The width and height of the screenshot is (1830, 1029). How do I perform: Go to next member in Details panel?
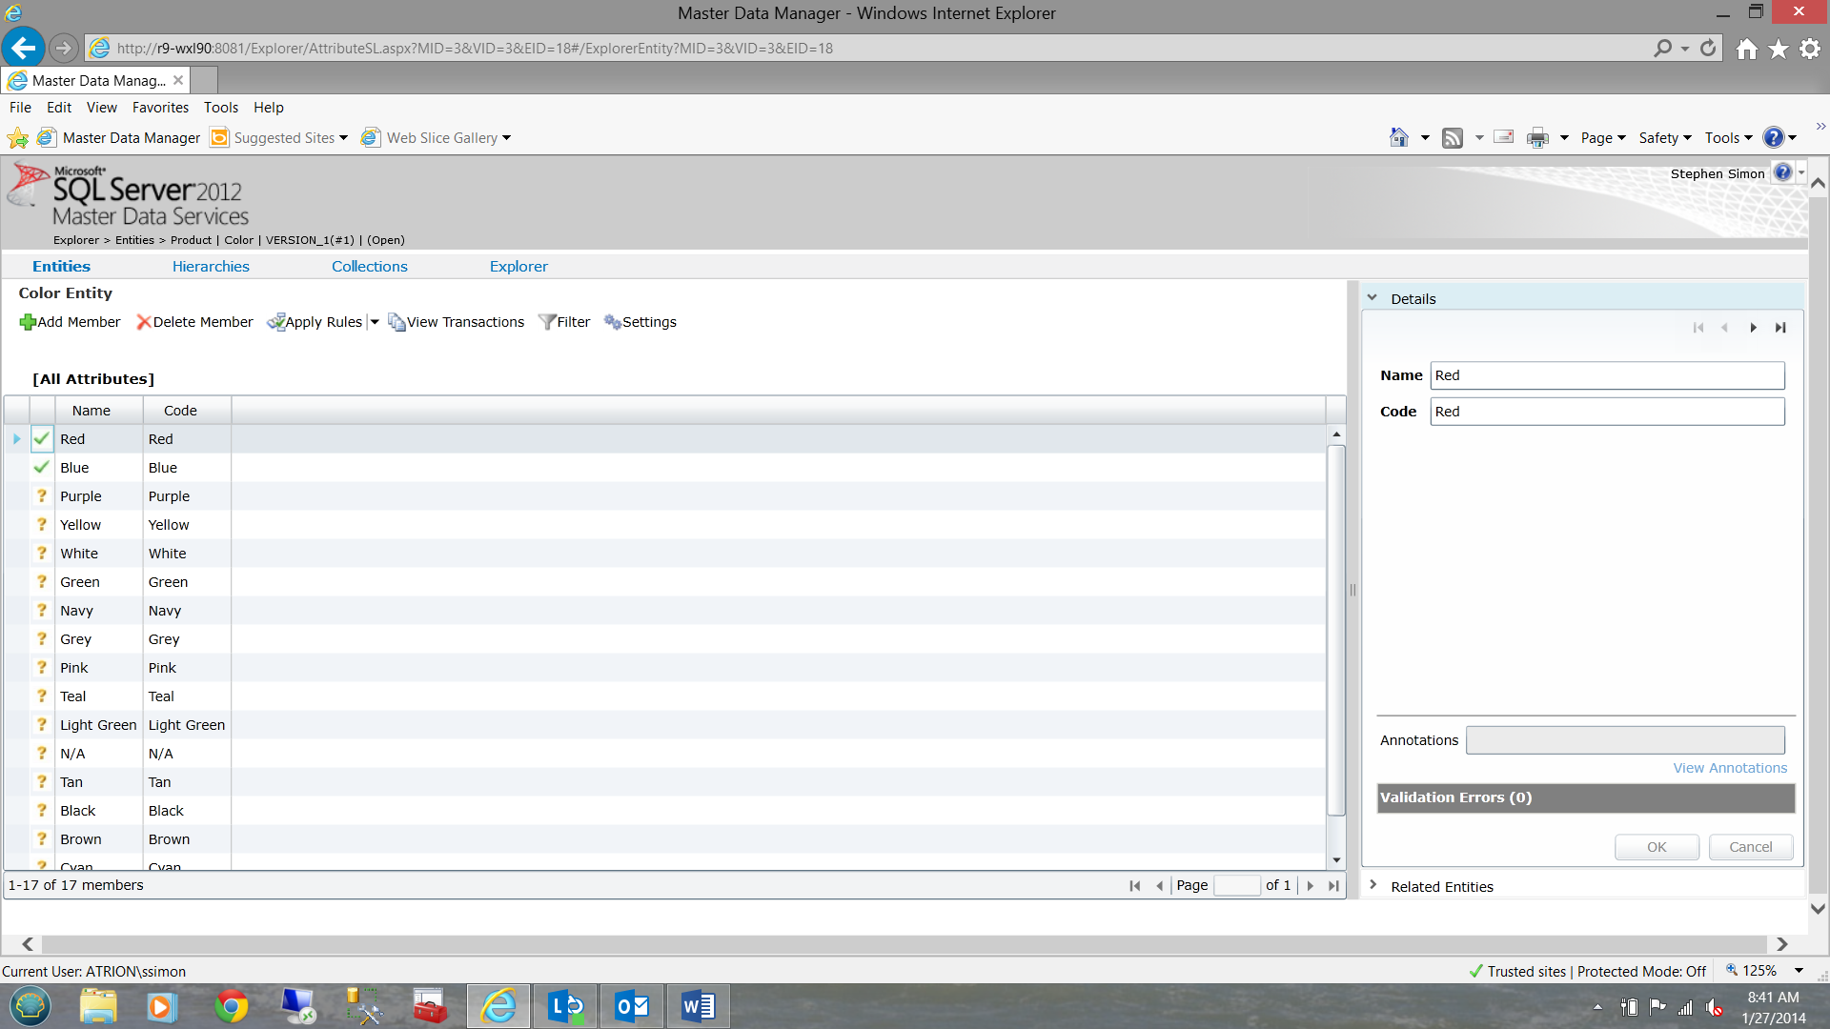click(1753, 328)
